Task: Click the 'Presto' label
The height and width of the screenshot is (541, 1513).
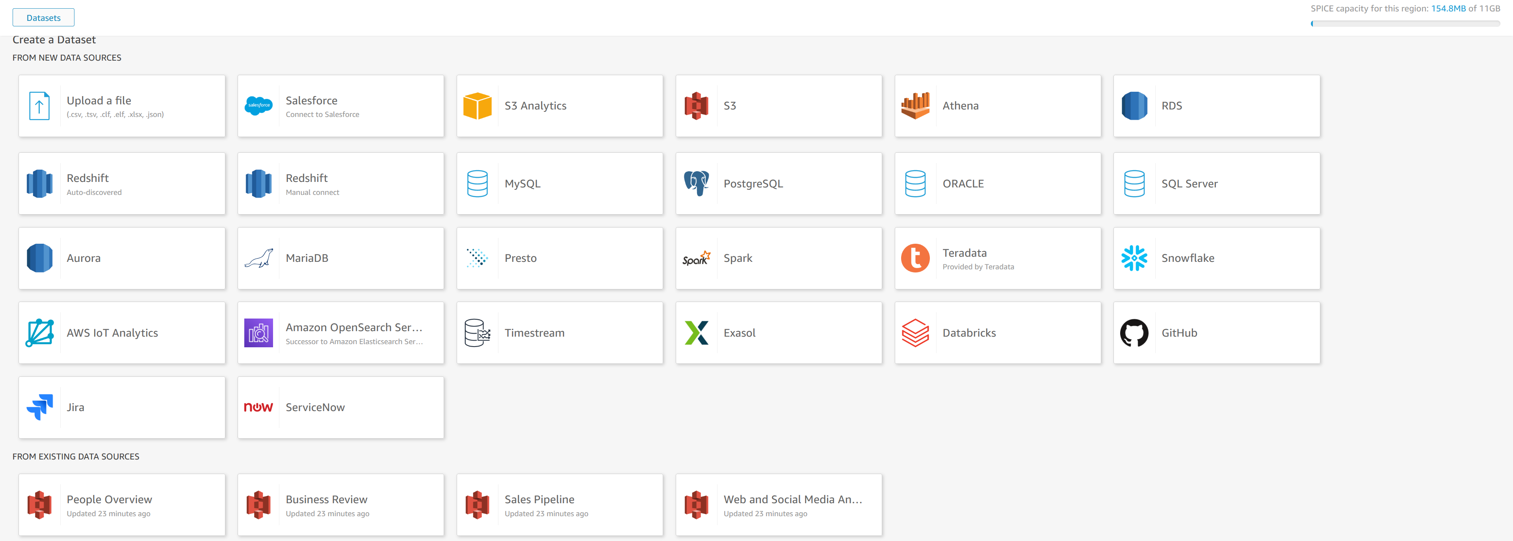Action: [x=520, y=258]
